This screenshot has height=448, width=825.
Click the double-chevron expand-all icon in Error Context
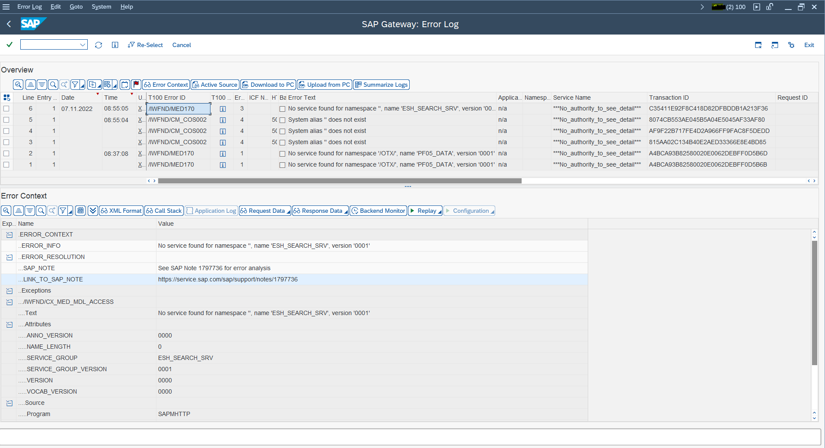tap(93, 211)
